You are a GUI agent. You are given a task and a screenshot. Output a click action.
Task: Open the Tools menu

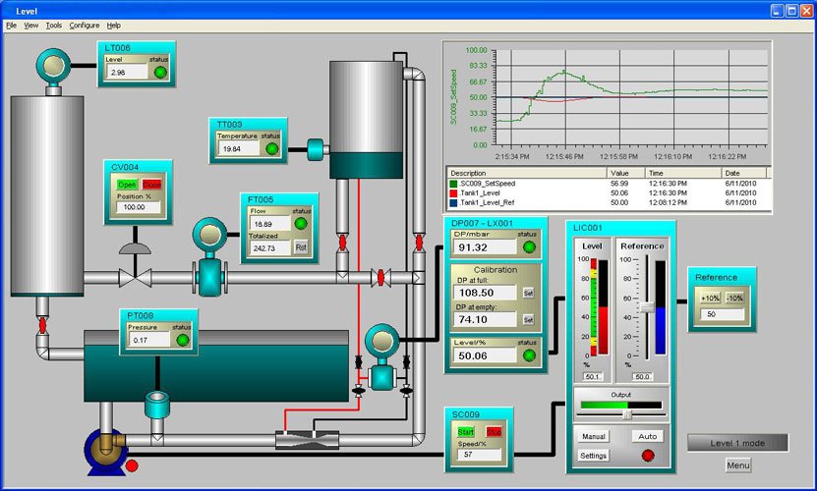click(54, 25)
